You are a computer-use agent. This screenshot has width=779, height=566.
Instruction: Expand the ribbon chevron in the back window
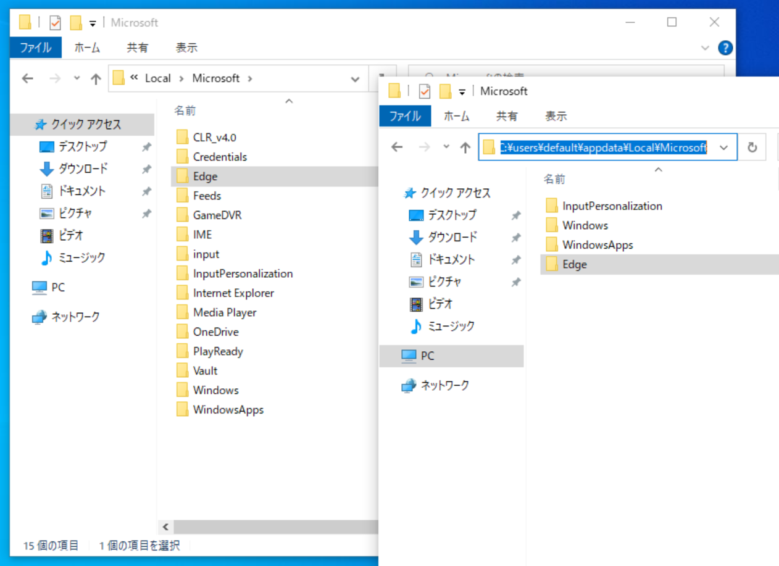tap(706, 48)
